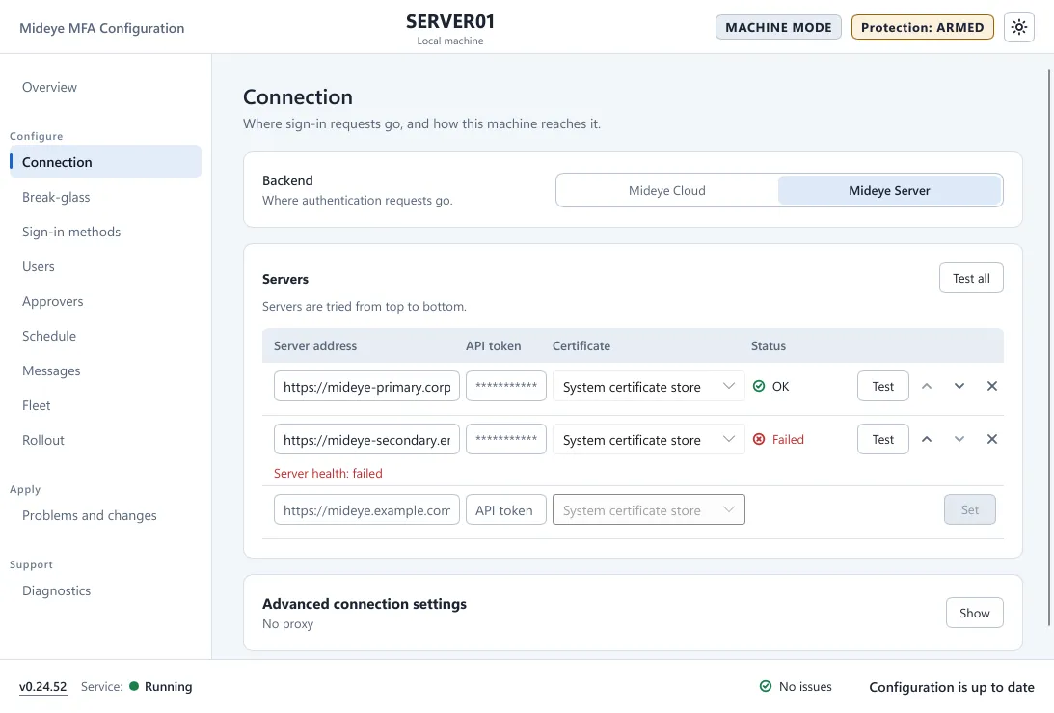The height and width of the screenshot is (713, 1054).
Task: Click primary server API token field
Action: pos(505,387)
